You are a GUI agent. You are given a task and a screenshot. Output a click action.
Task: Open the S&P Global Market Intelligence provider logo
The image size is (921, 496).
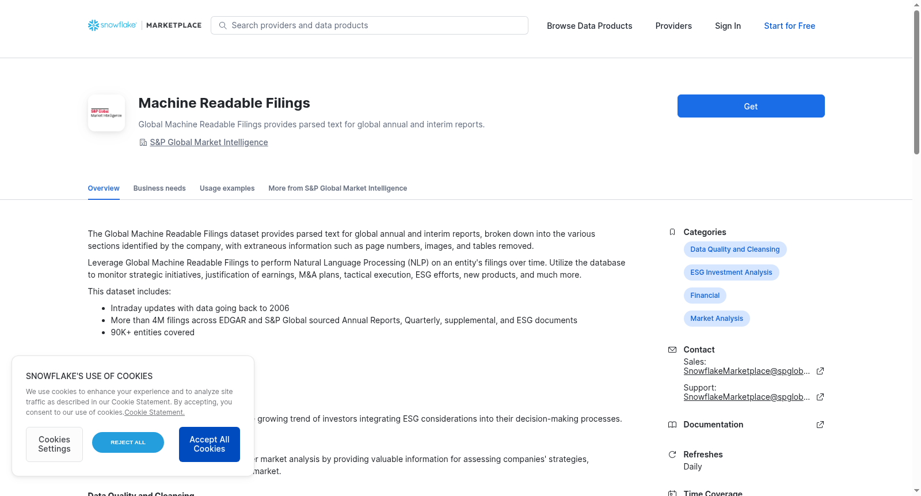pyautogui.click(x=106, y=113)
